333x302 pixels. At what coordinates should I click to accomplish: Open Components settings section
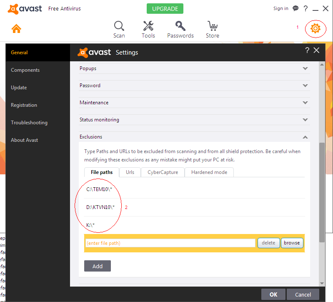click(x=25, y=70)
